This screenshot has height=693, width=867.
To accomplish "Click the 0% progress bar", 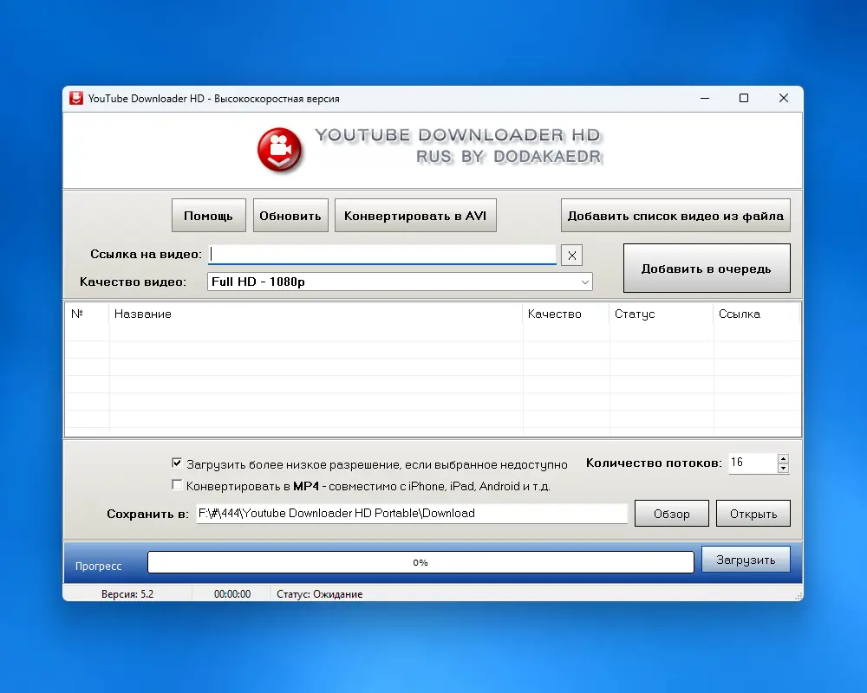I will [420, 561].
